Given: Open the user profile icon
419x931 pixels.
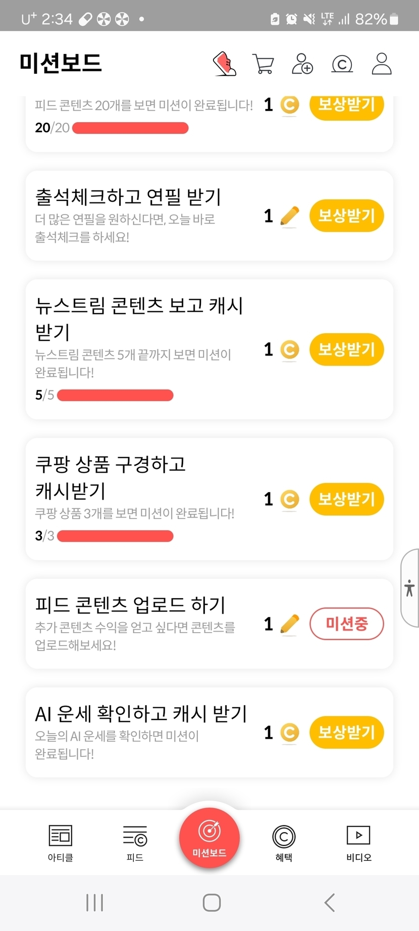Looking at the screenshot, I should 382,64.
